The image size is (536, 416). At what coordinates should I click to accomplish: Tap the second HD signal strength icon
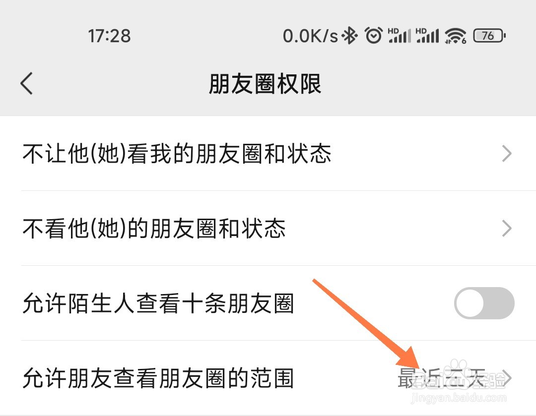click(x=427, y=36)
